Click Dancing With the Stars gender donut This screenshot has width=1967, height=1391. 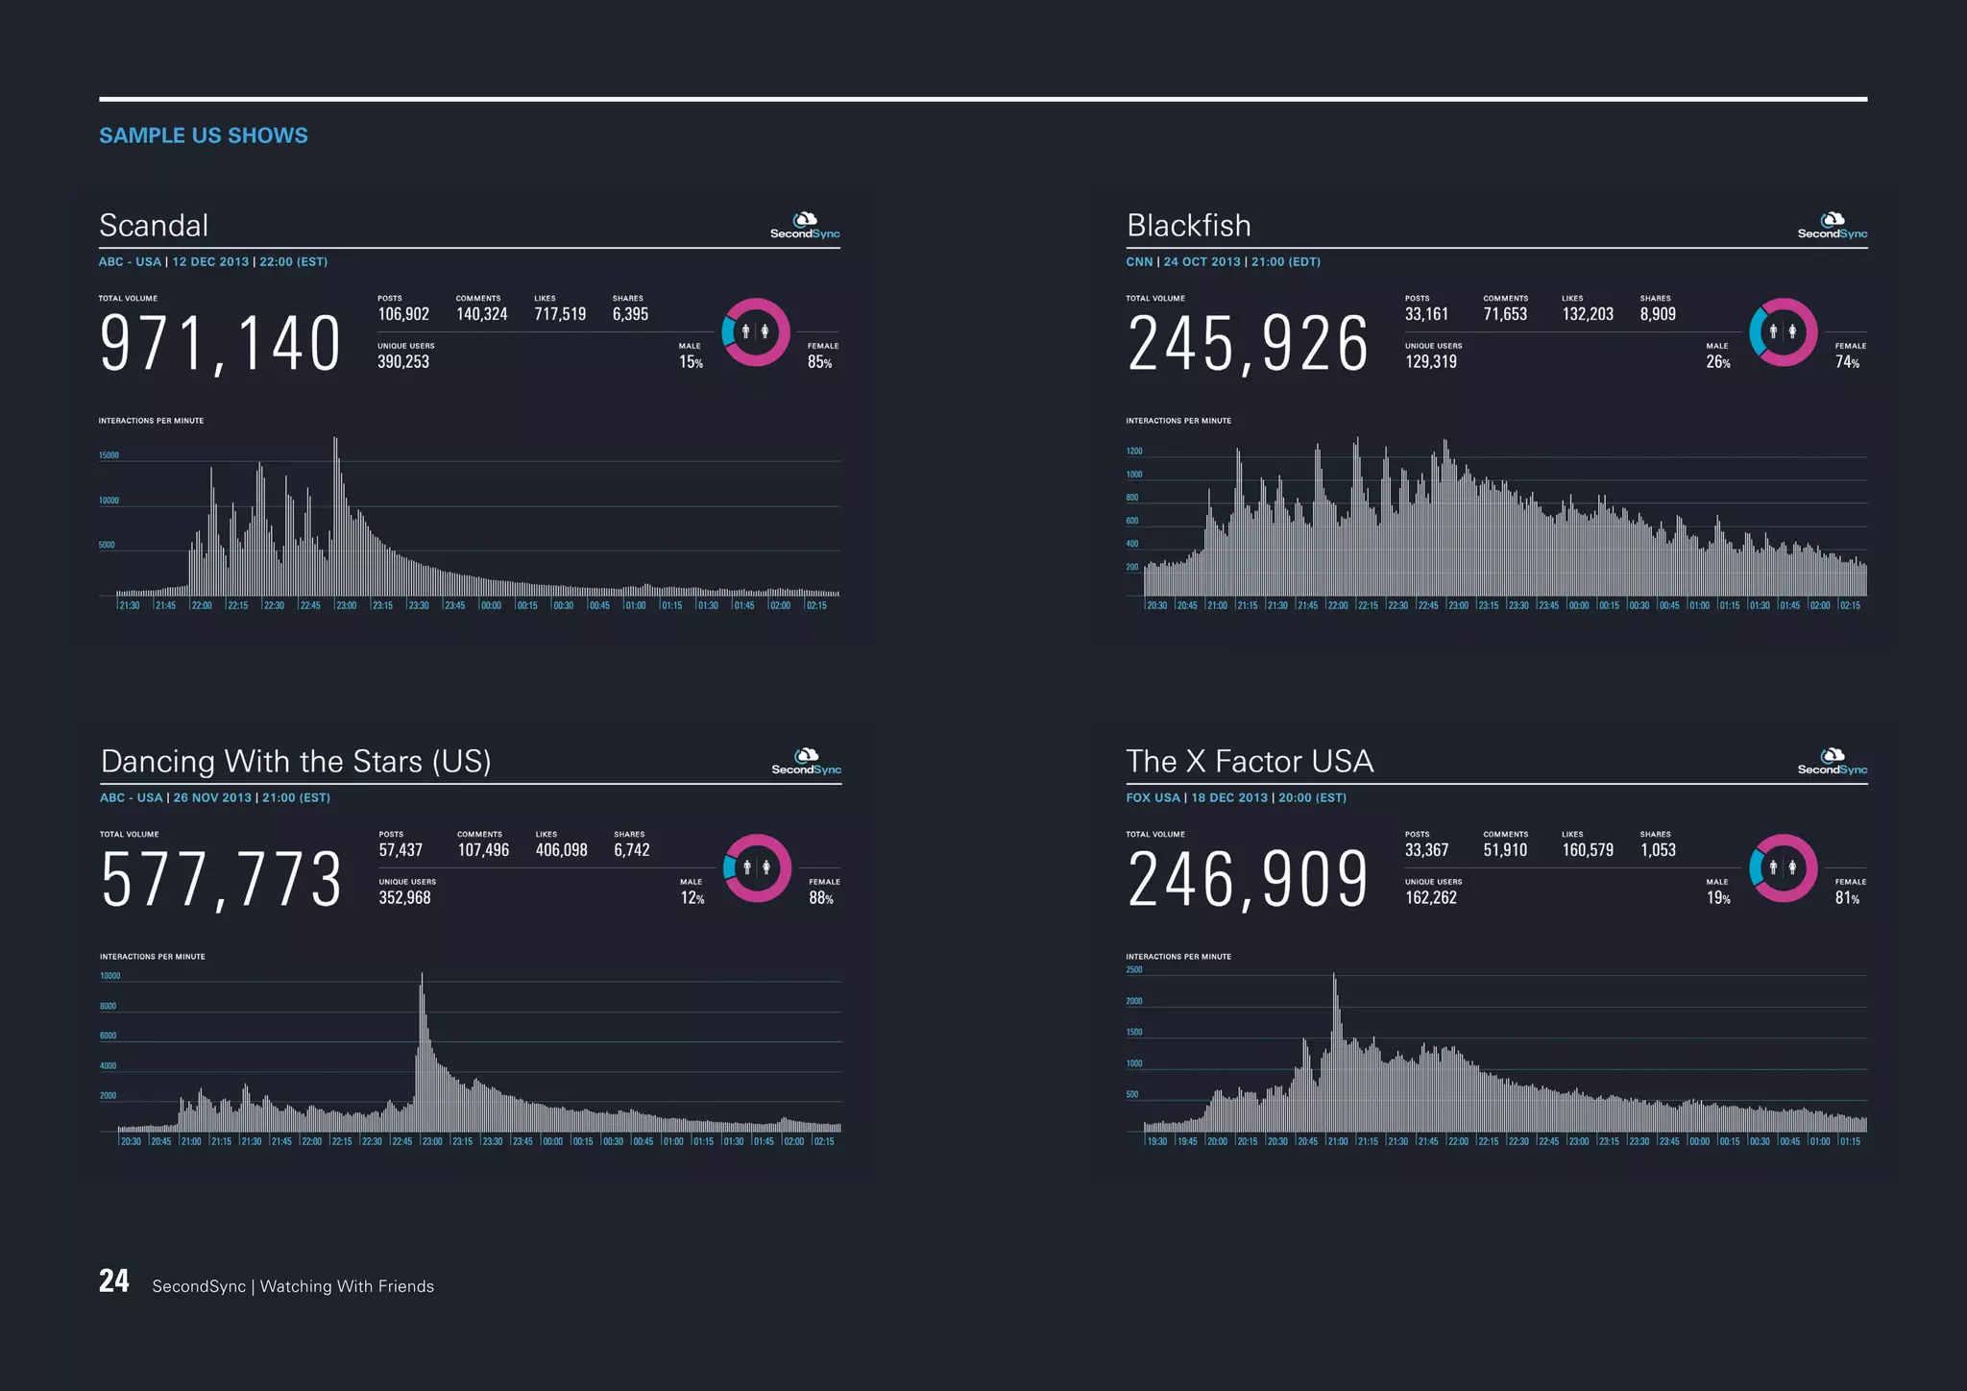coord(757,868)
